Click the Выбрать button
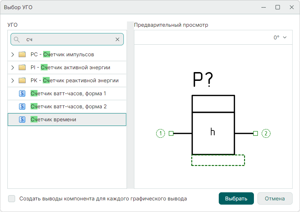This screenshot has height=212, width=300. 236,199
